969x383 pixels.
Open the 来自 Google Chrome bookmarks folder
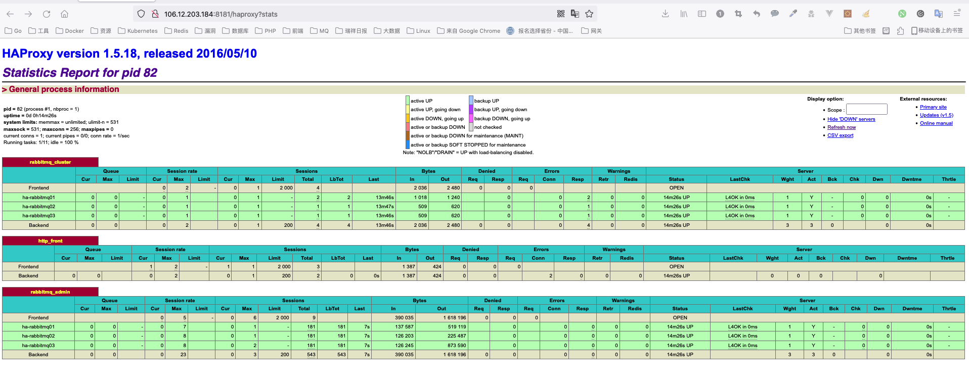click(468, 31)
